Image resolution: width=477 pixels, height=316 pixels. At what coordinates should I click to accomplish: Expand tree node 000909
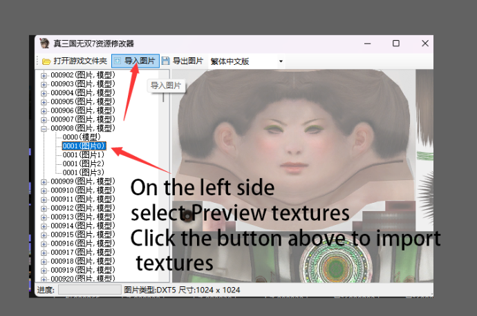tap(44, 182)
